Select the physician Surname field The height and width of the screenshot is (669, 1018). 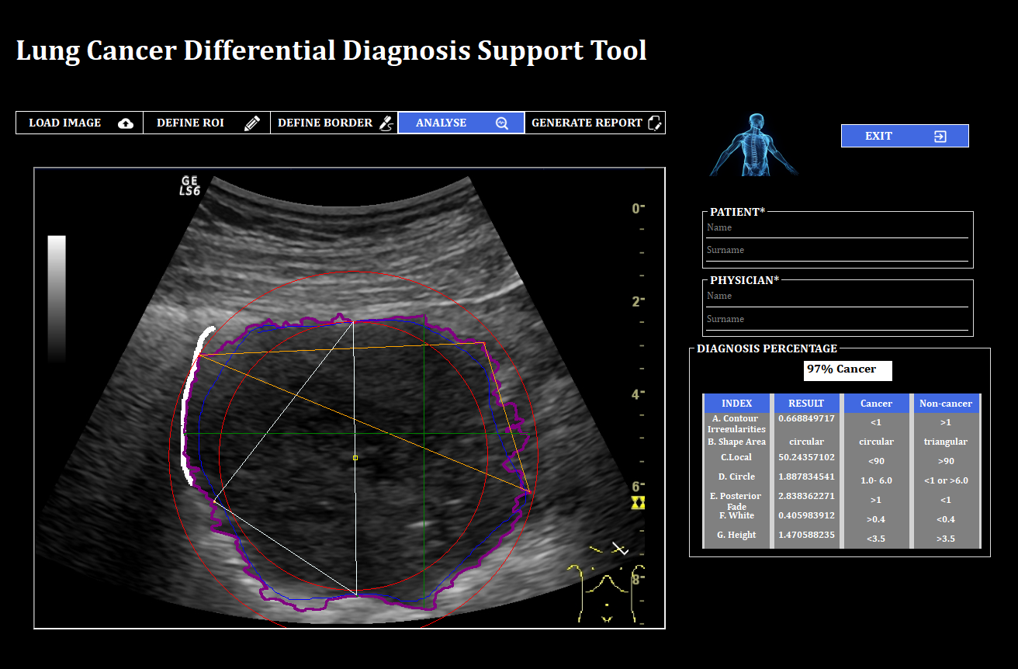pos(836,320)
